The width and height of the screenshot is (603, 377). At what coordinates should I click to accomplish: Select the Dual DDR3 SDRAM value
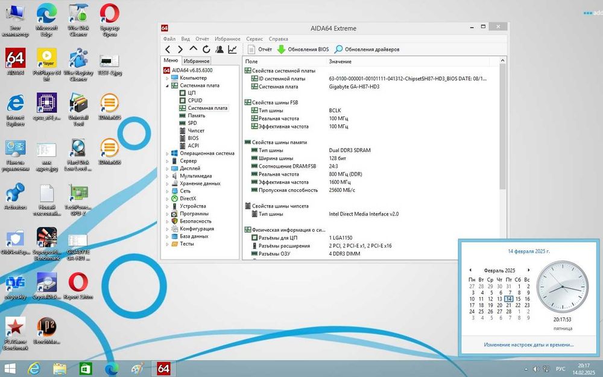[x=350, y=150]
